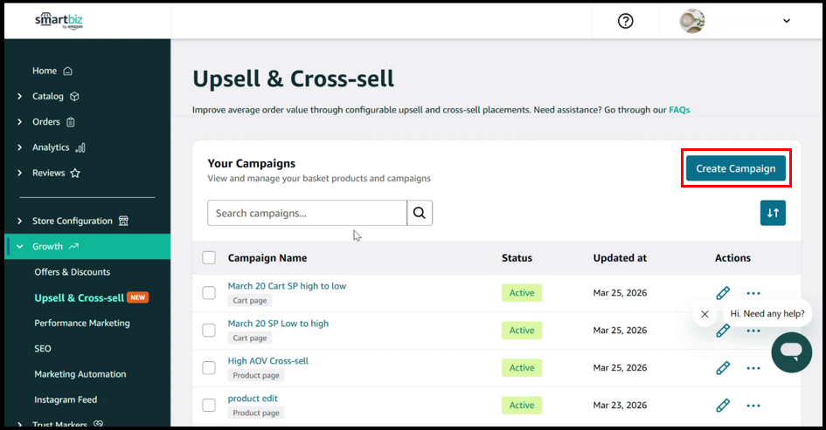Open the account profile dropdown
826x430 pixels.
coord(786,21)
